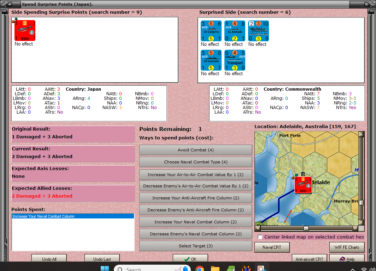This screenshot has height=271, width=376.
Task: Decrease enemy's air-to-air combat value by 1
Action: click(x=196, y=186)
